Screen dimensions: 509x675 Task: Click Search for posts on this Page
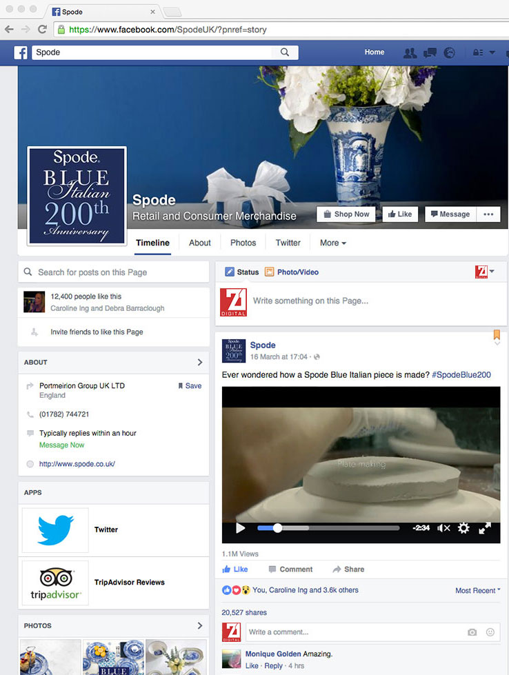[x=114, y=272]
